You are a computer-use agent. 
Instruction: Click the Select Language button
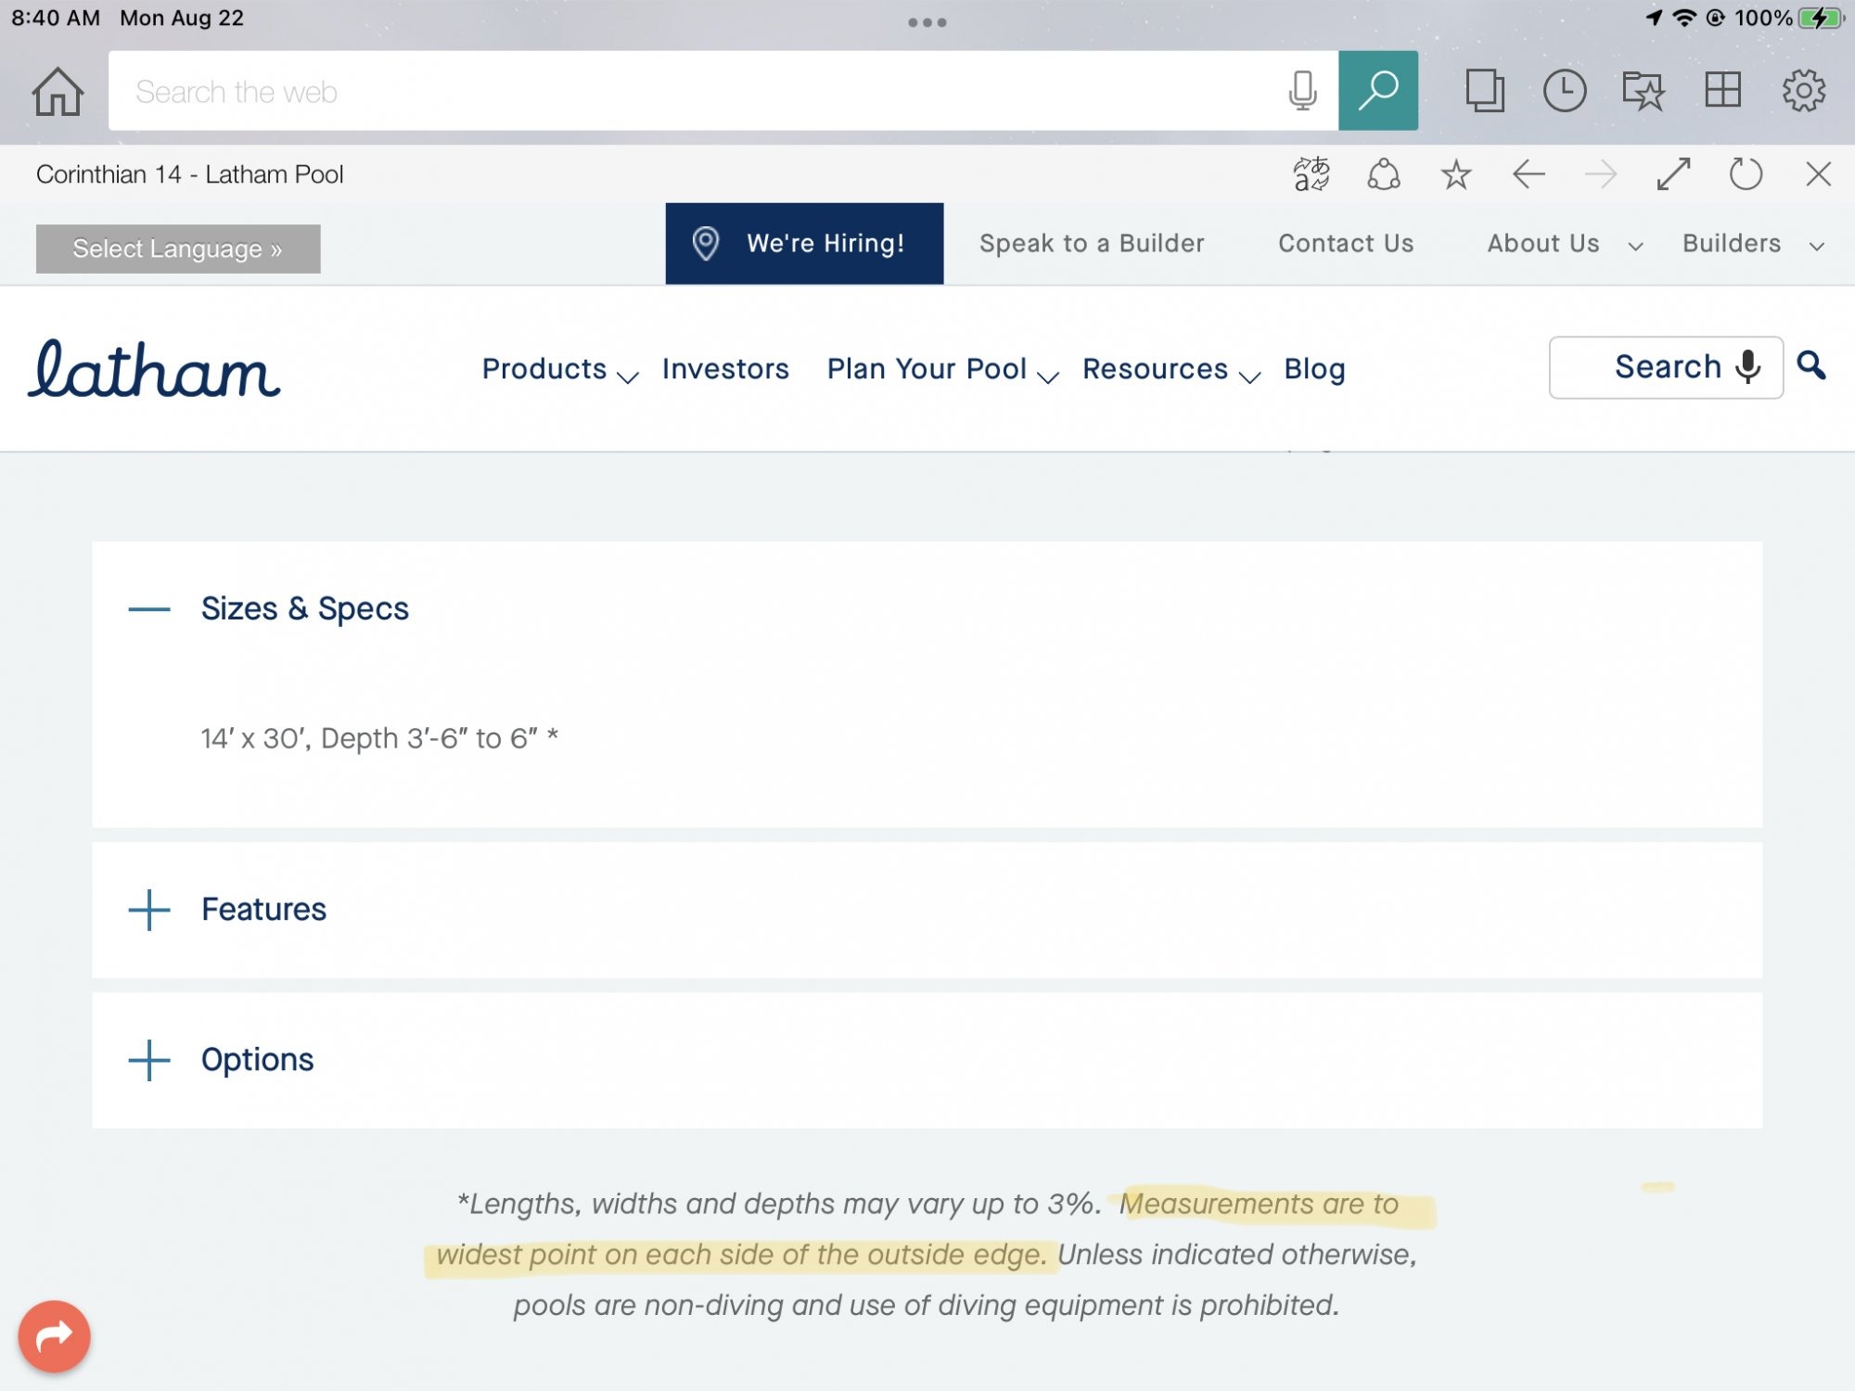pyautogui.click(x=178, y=249)
